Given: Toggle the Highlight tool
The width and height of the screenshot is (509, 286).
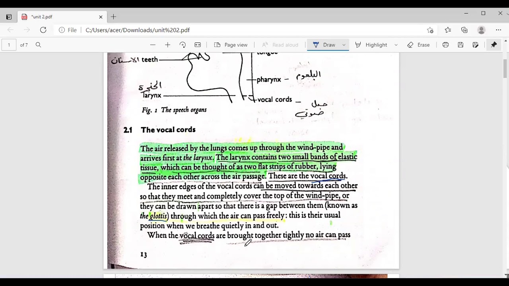Looking at the screenshot, I should point(371,45).
